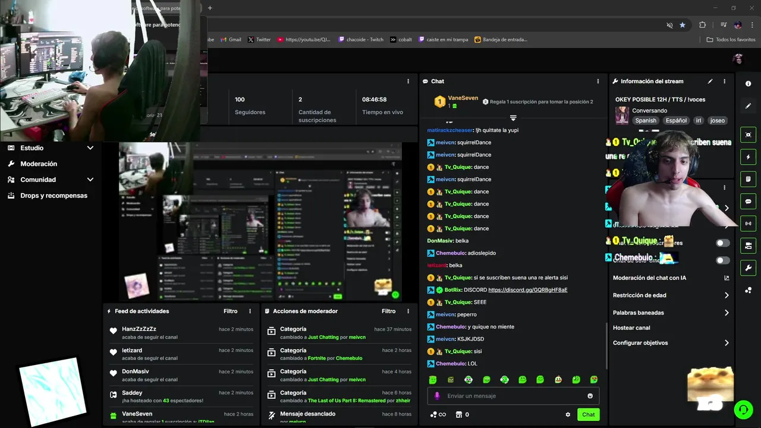
Task: Open cobalt bookmark
Action: tap(401, 40)
